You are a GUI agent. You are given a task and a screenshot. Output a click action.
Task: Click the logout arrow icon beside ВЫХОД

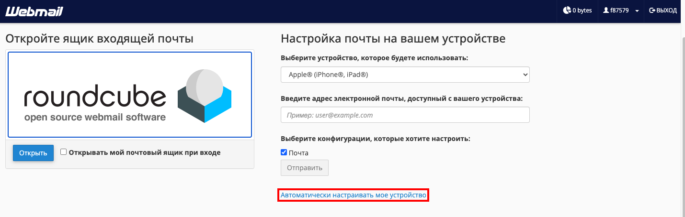coord(652,11)
